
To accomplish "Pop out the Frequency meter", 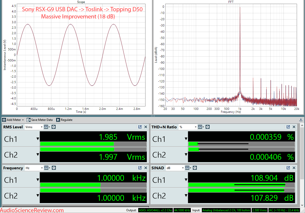I will click(140, 168).
